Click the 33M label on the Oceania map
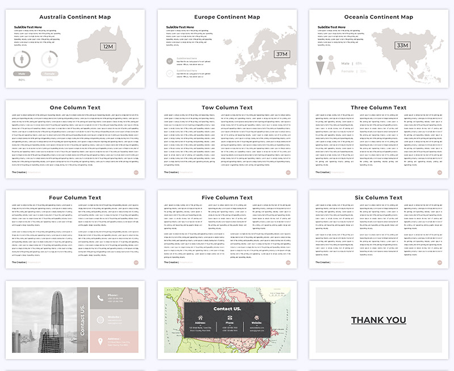This screenshot has height=371, width=454. 402,45
